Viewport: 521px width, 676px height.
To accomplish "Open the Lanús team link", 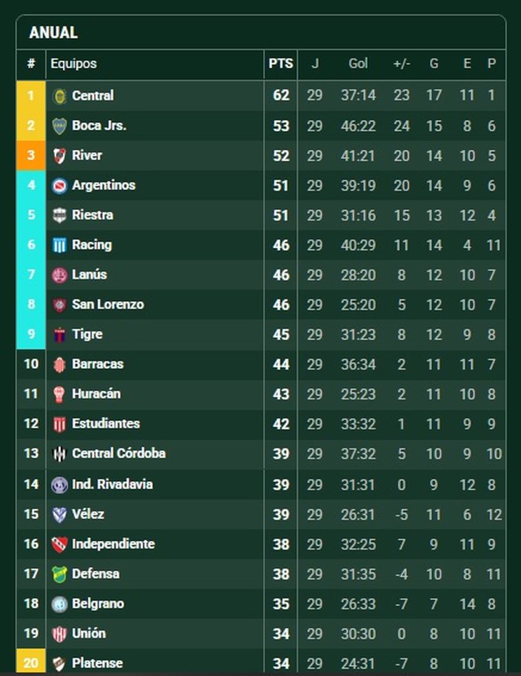I will (89, 274).
